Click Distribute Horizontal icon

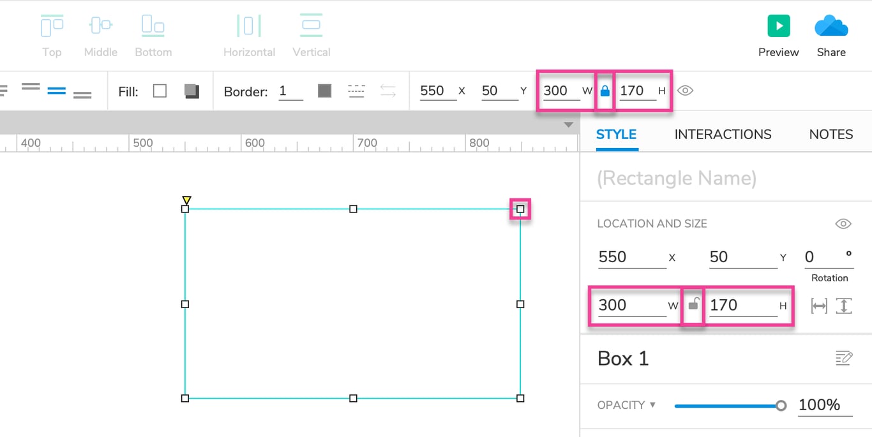coord(249,26)
